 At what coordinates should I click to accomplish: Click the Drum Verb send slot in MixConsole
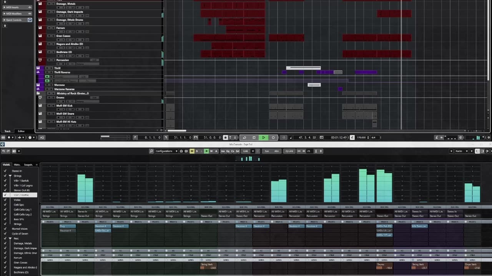pos(472,266)
